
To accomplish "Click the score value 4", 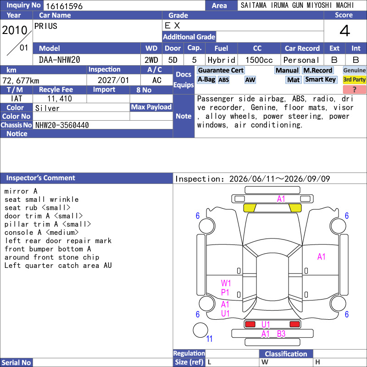I will [x=345, y=31].
